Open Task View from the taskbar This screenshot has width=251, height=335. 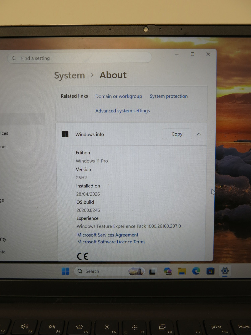[x=152, y=271]
